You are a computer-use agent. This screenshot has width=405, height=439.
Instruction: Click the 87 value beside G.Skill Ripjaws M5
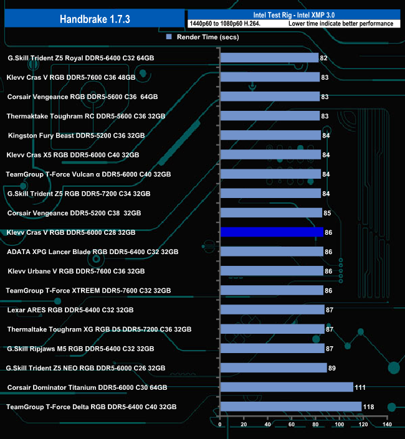coord(330,349)
